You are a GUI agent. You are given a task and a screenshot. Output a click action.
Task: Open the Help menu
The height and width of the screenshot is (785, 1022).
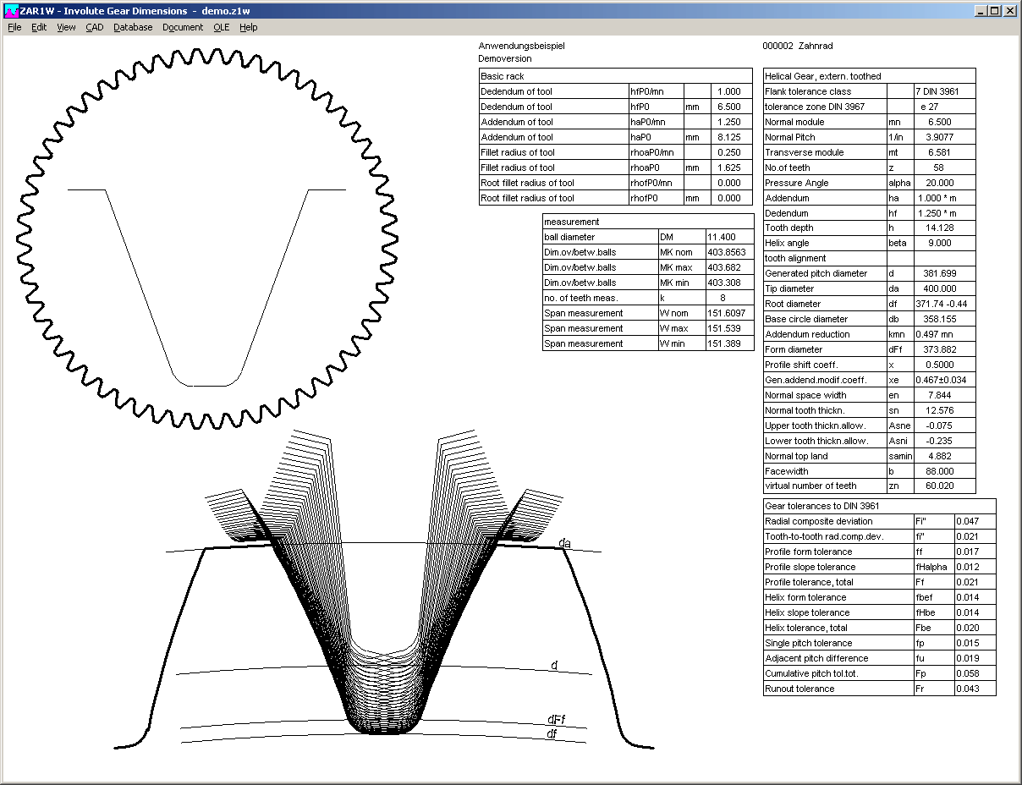click(248, 27)
